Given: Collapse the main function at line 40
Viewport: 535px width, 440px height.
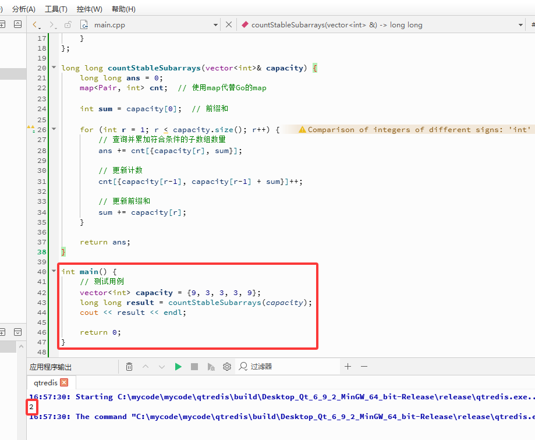Looking at the screenshot, I should pyautogui.click(x=54, y=271).
